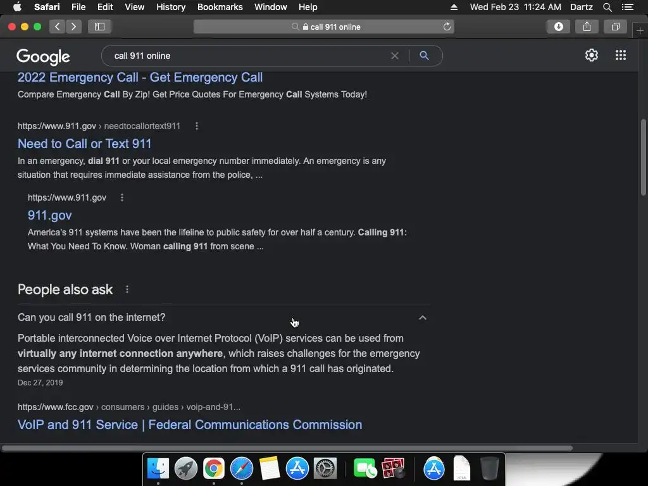Open the first App Store Dock icon
The height and width of the screenshot is (486, 648).
pos(297,468)
